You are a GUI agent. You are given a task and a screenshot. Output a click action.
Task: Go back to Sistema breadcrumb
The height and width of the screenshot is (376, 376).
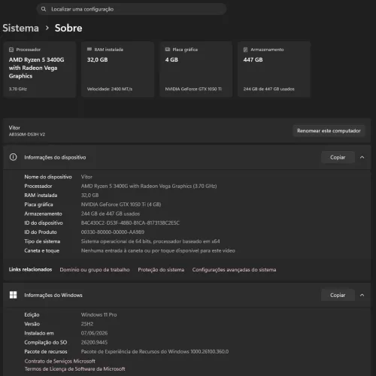pos(21,28)
